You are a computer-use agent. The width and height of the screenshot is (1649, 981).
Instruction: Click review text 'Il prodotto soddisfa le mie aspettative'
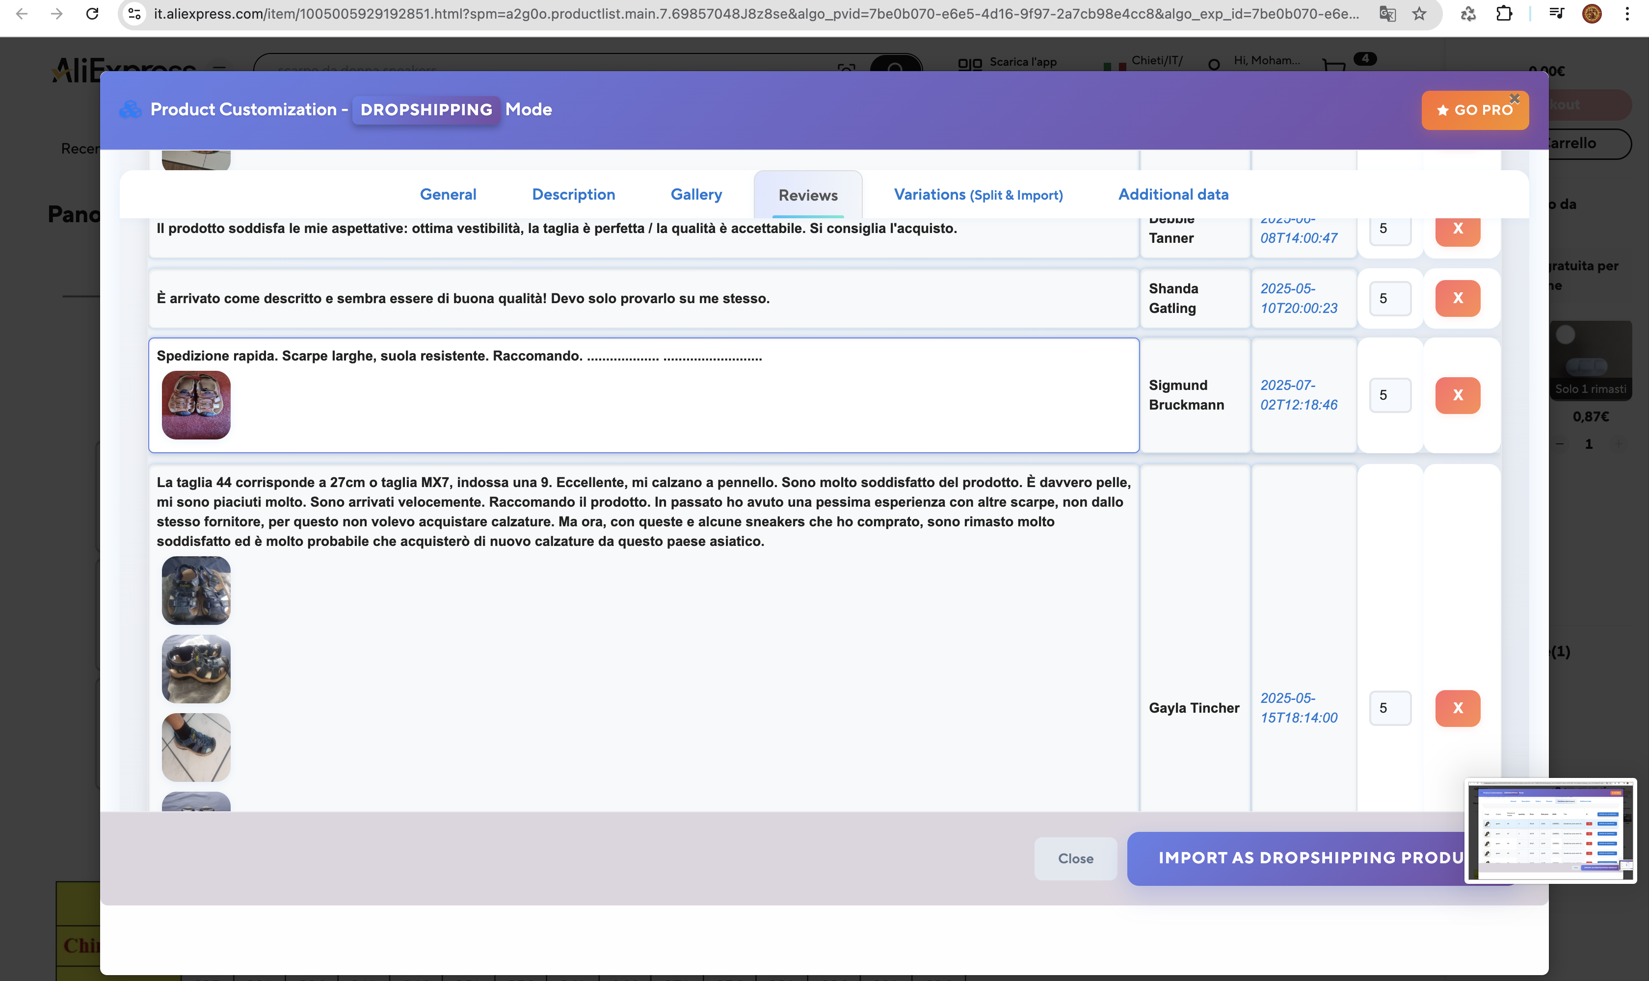click(x=556, y=228)
